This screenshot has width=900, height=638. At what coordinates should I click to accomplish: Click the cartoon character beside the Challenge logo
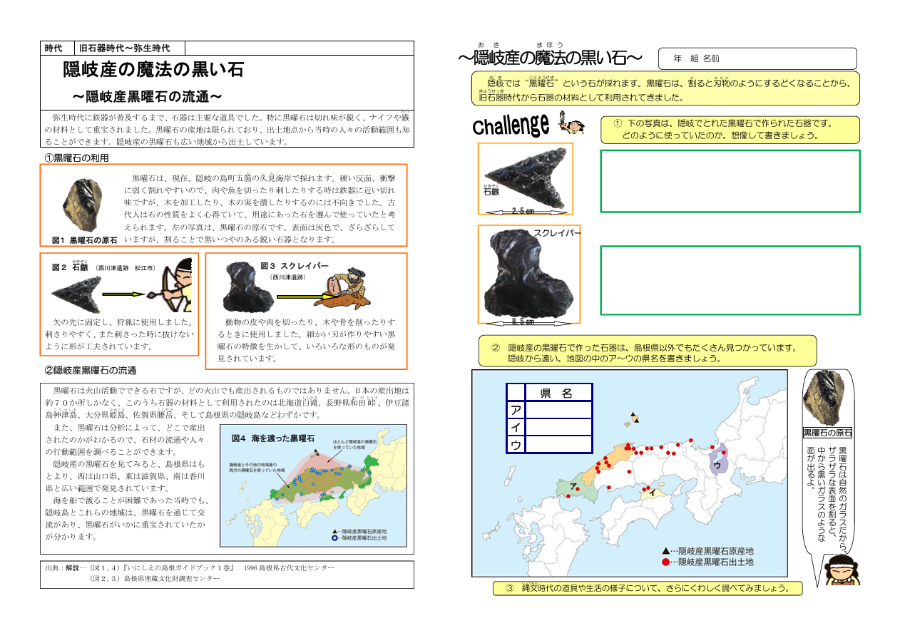[571, 123]
